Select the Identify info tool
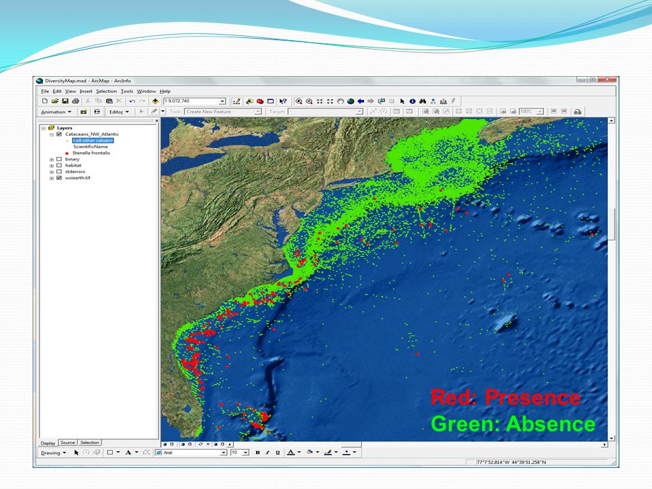 coord(412,101)
